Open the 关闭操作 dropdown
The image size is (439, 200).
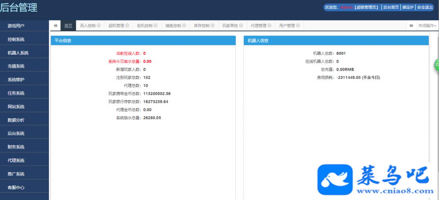(x=427, y=25)
